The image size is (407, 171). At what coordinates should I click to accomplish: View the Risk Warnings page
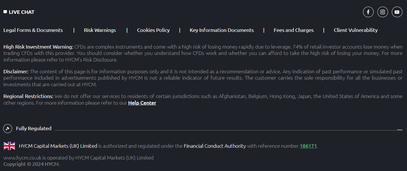click(x=100, y=30)
